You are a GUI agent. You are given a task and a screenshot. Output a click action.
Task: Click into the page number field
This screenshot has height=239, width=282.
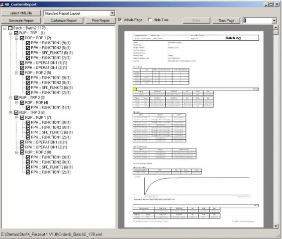click(x=257, y=21)
